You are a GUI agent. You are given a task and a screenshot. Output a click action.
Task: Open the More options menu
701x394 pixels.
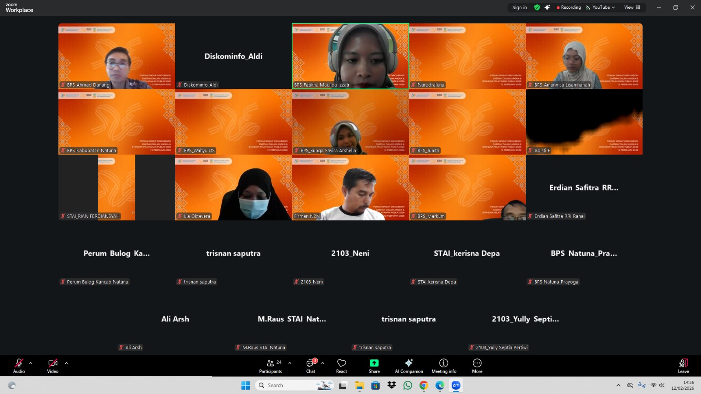[x=477, y=366]
